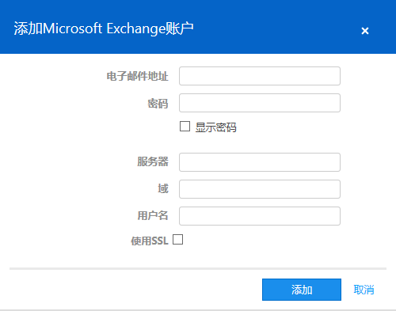Cancel via the 取消 link
The height and width of the screenshot is (311, 396).
pos(364,290)
